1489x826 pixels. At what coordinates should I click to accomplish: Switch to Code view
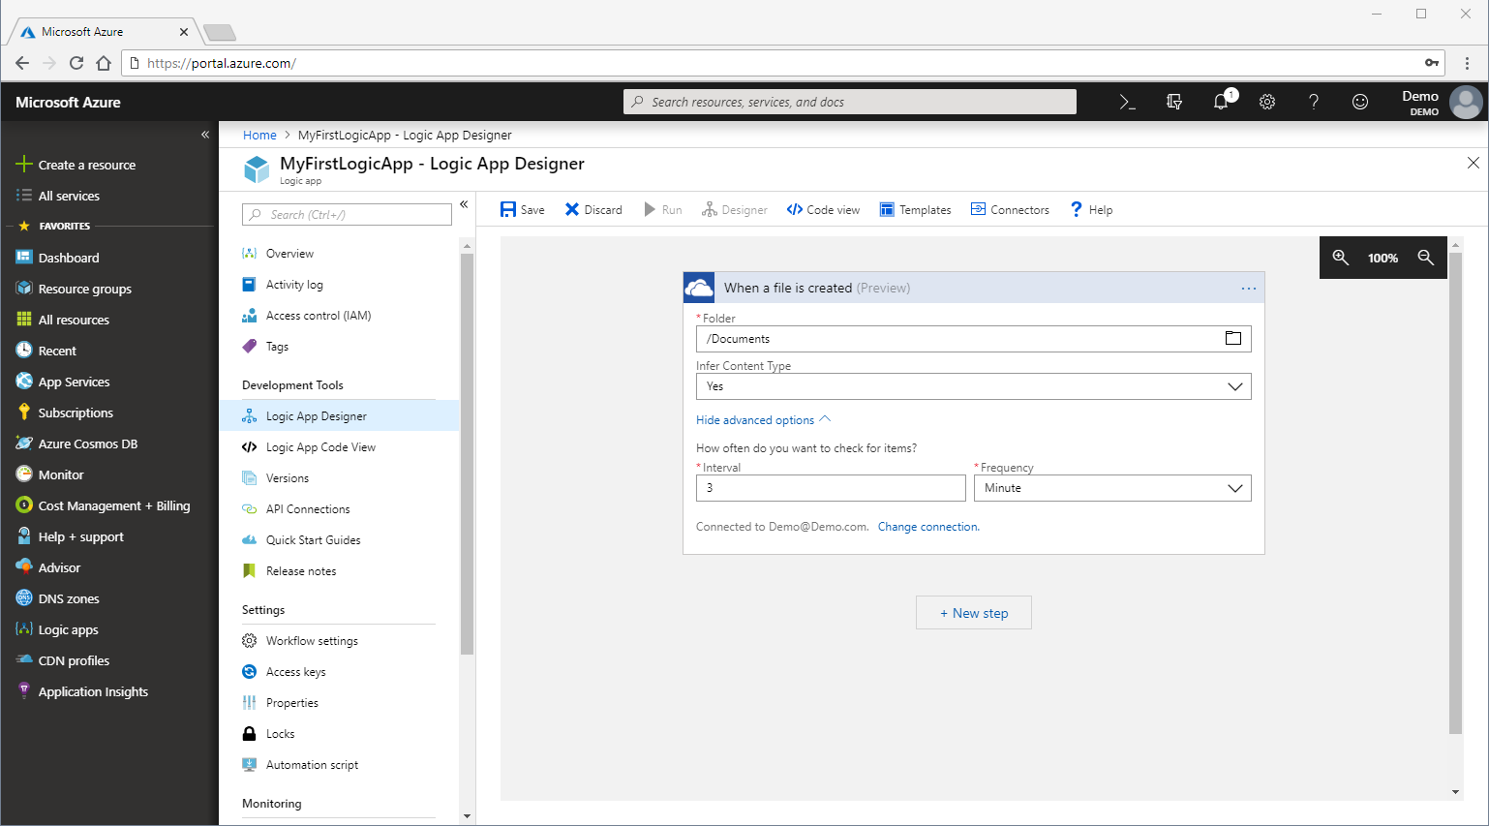pos(823,210)
